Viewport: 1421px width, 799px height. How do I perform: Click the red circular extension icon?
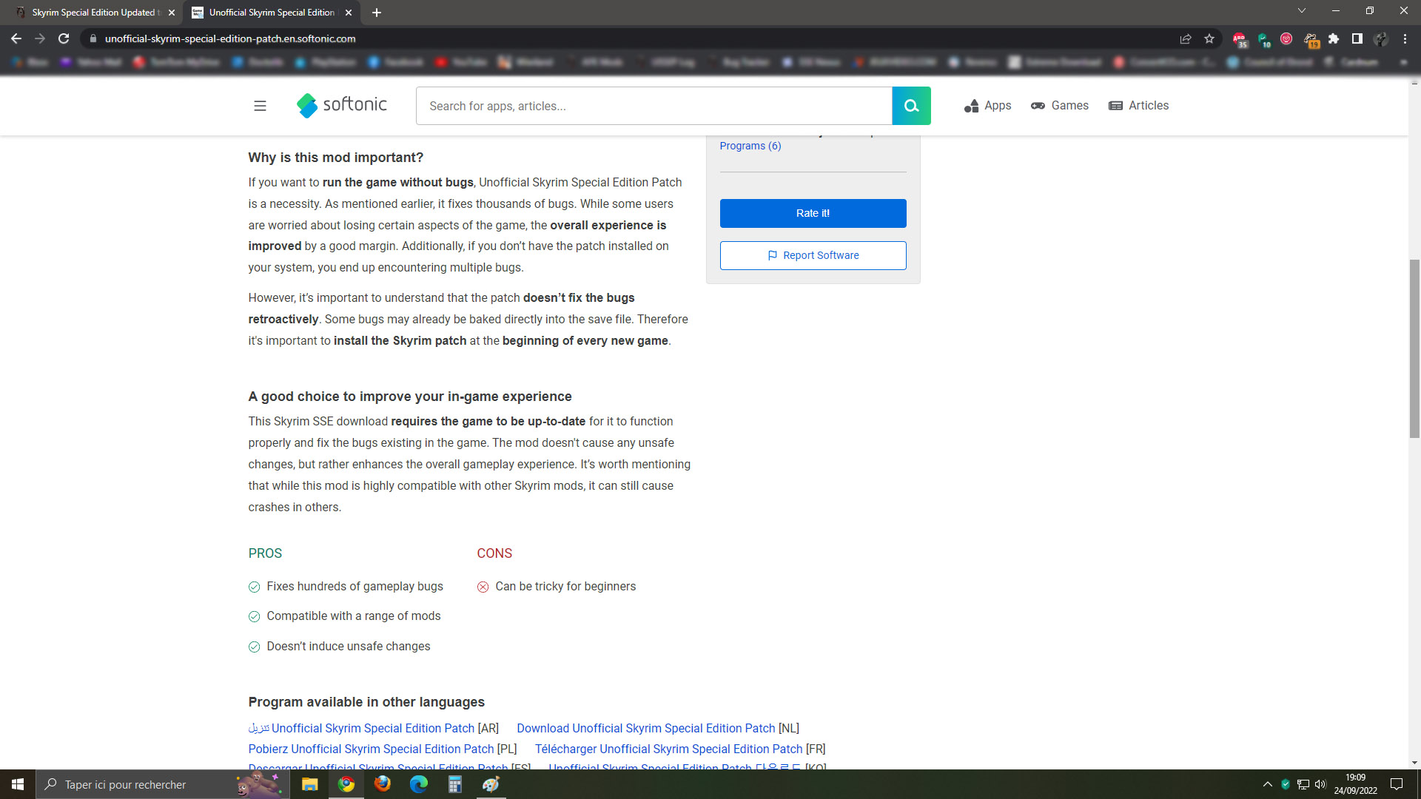pyautogui.click(x=1286, y=38)
